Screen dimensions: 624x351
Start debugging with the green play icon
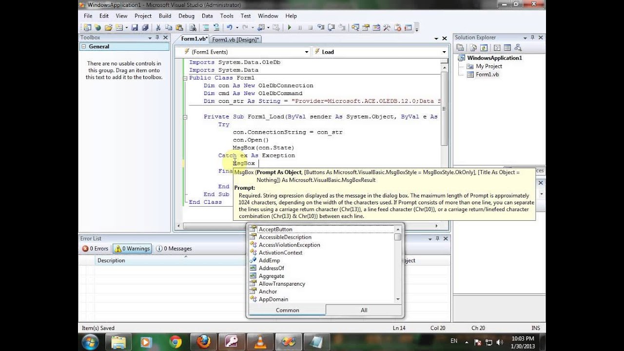coord(289,28)
